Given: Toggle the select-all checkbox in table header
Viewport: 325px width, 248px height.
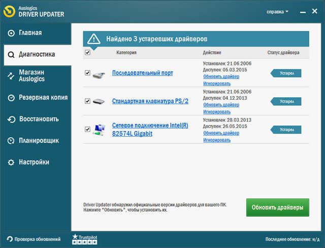Looking at the screenshot, I should tap(88, 52).
